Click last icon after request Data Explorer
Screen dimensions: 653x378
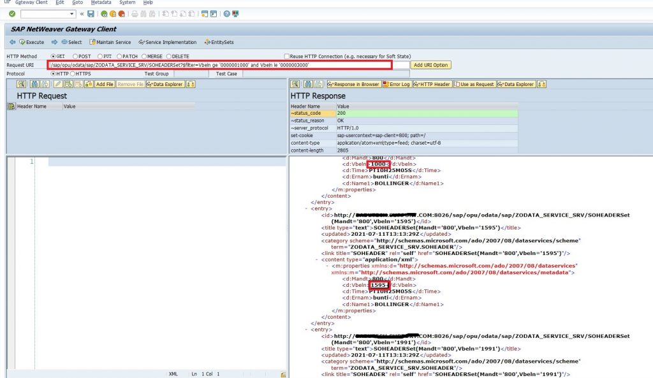click(x=191, y=84)
